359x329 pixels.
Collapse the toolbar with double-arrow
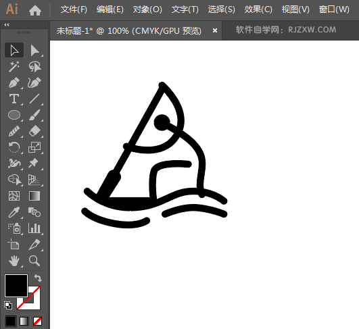[x=7, y=25]
